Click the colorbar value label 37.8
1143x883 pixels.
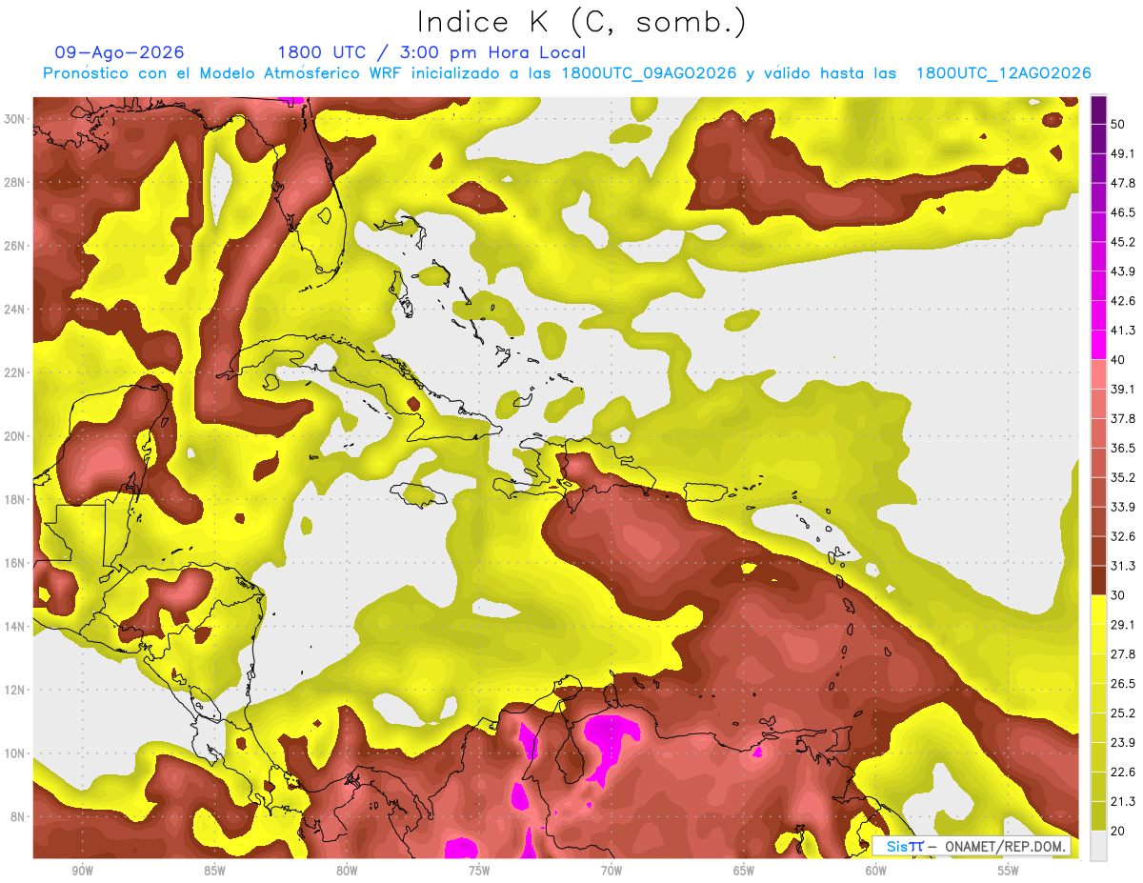click(x=1123, y=419)
